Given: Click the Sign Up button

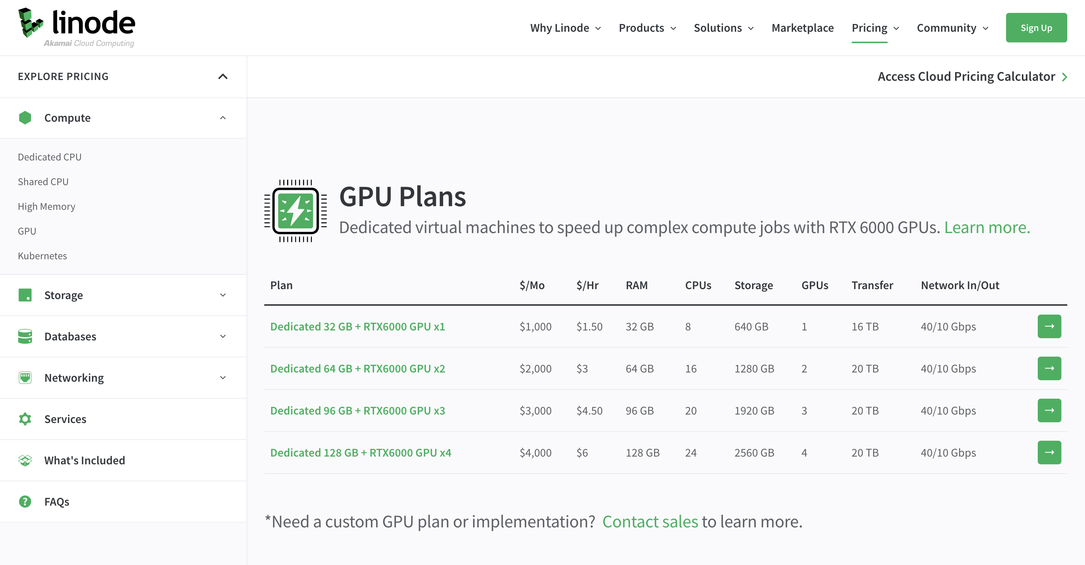Looking at the screenshot, I should (x=1037, y=27).
